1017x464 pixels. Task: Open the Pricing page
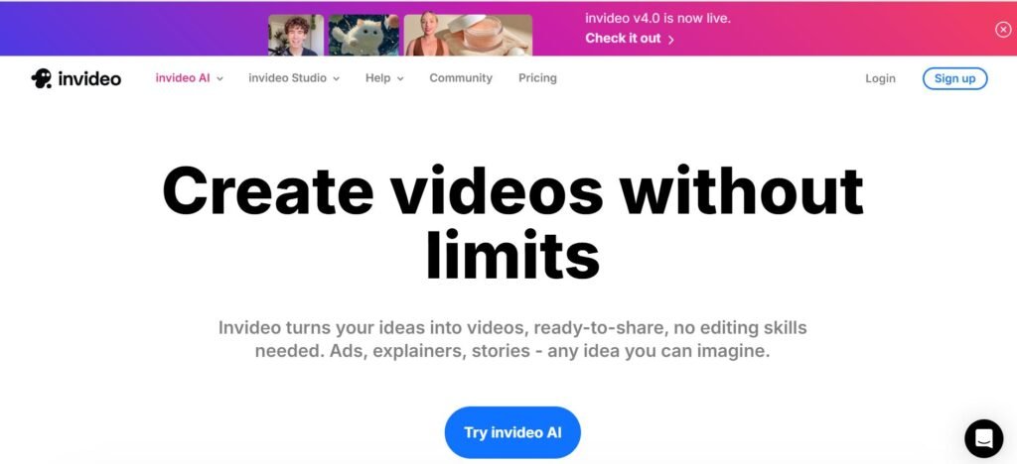(x=537, y=78)
